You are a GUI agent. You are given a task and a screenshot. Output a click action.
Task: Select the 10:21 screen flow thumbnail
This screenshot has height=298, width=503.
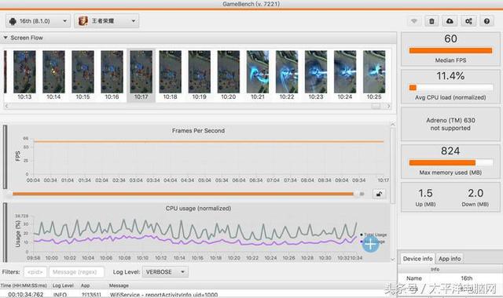tap(258, 75)
